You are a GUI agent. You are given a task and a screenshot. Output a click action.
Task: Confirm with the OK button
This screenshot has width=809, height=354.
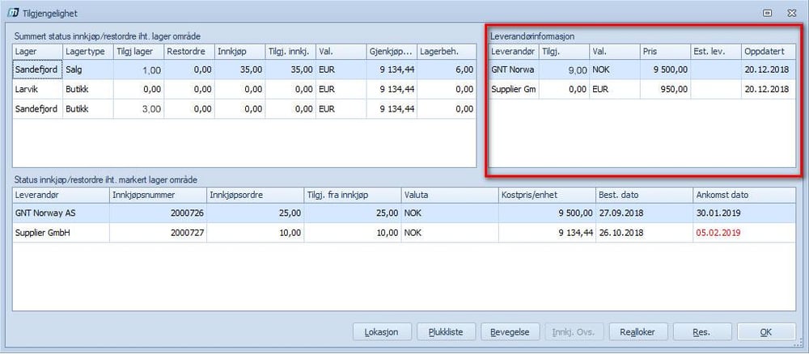coord(765,331)
